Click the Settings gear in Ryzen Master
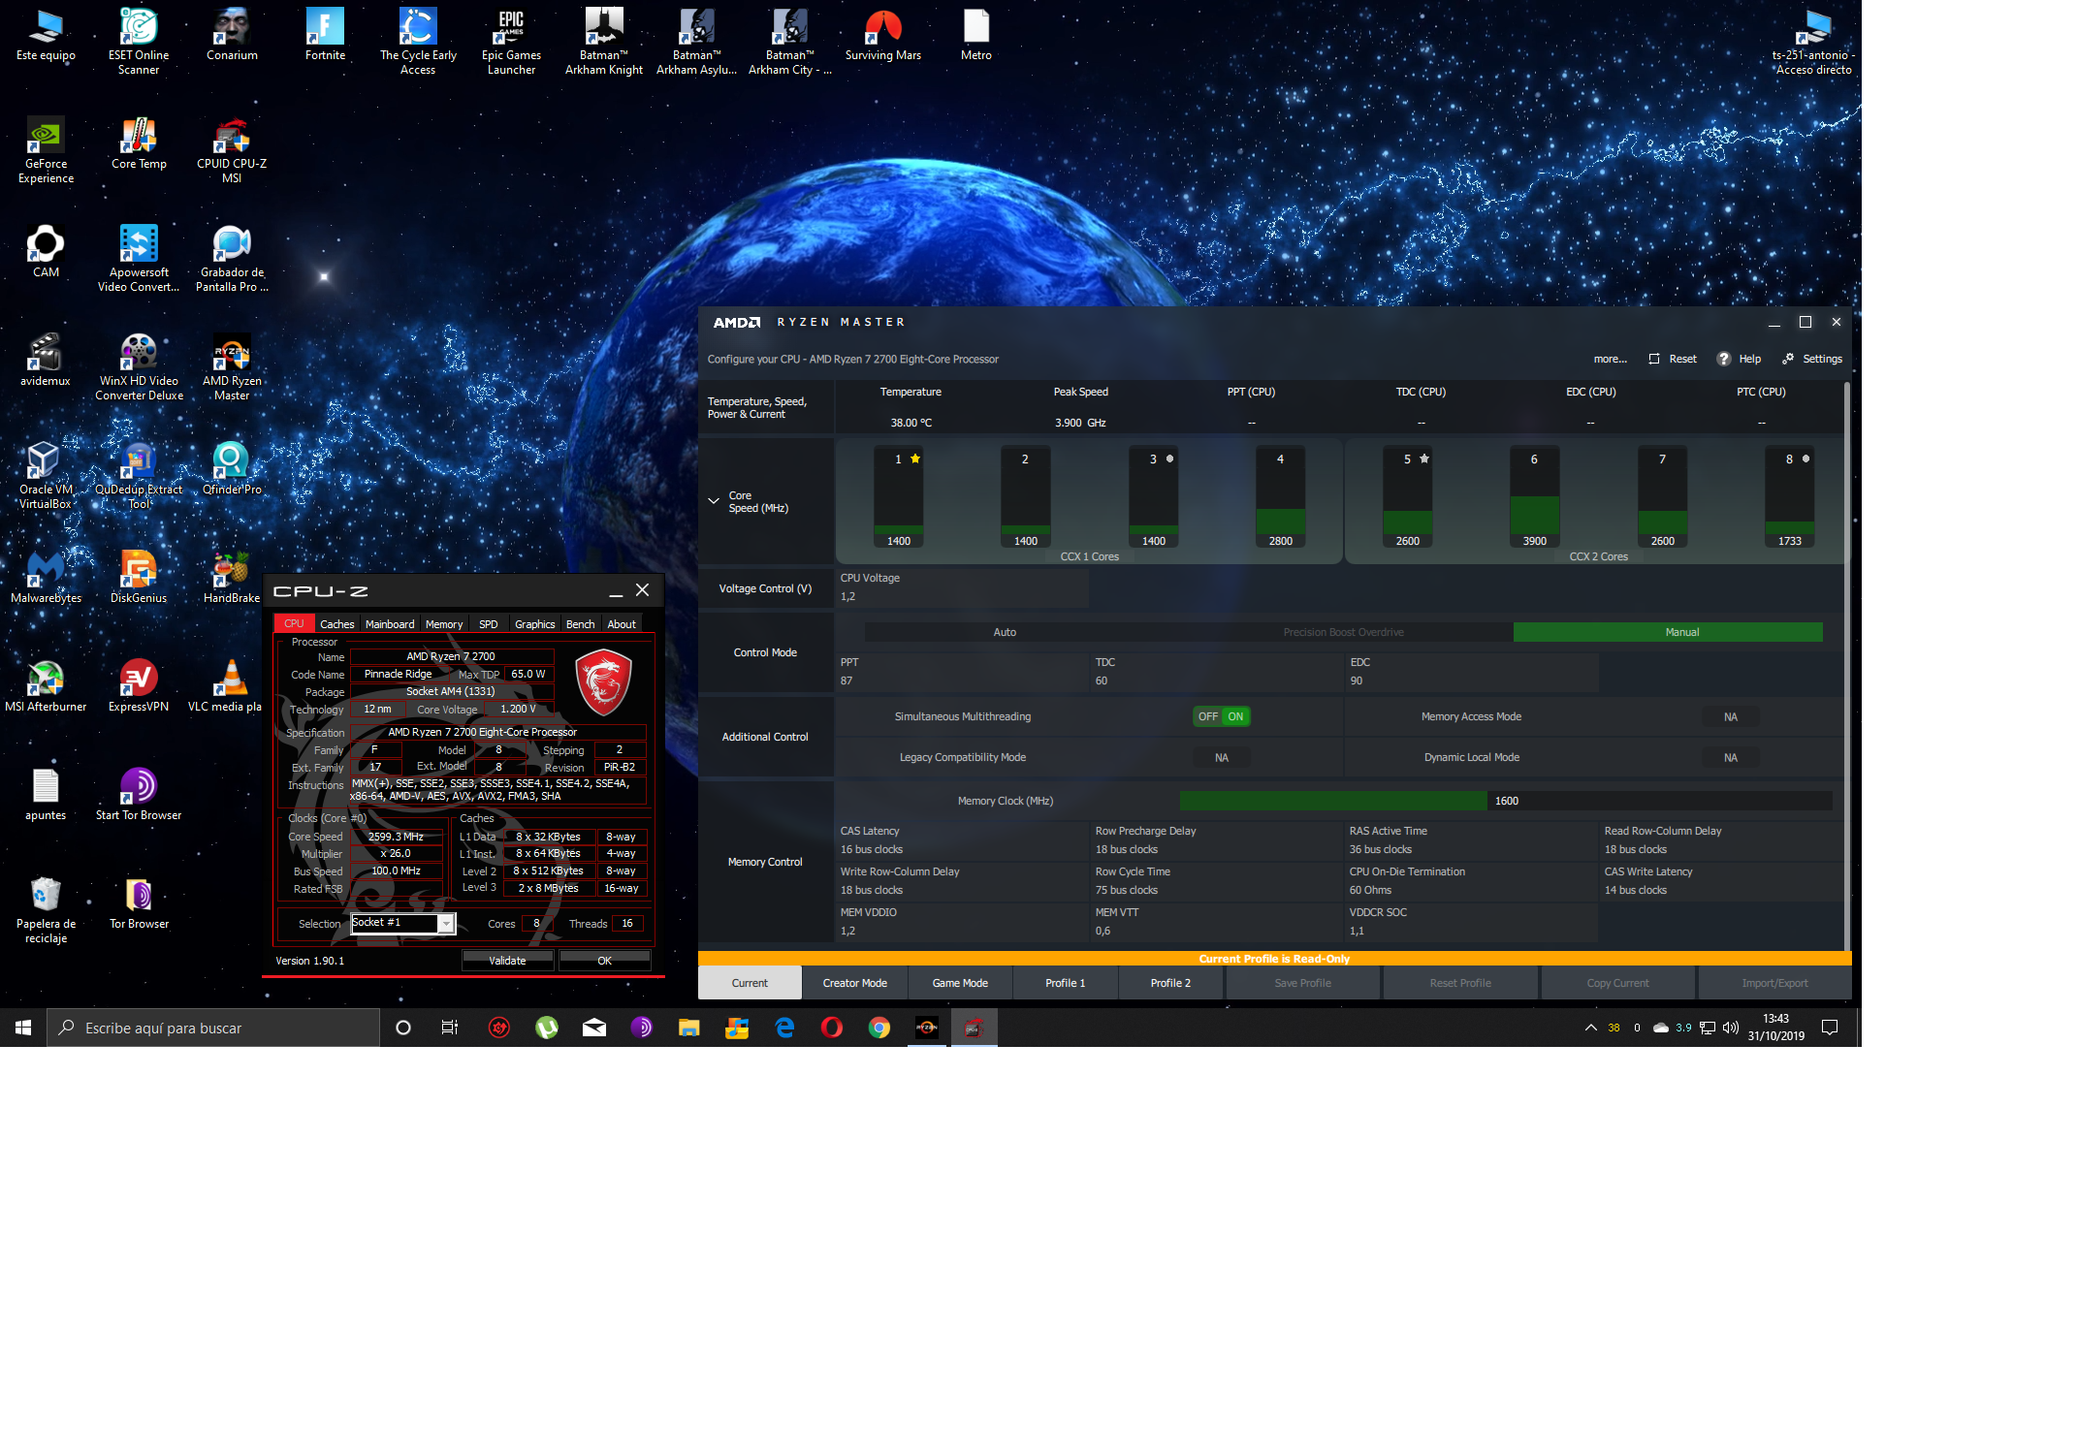The image size is (2077, 1456). 1788,359
